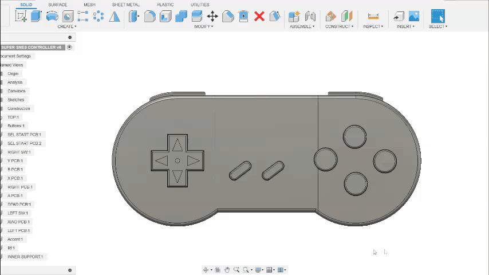Viewport: 489px width, 275px height.
Task: Click the RIGHT SW:1 component row
Action: (x=19, y=152)
